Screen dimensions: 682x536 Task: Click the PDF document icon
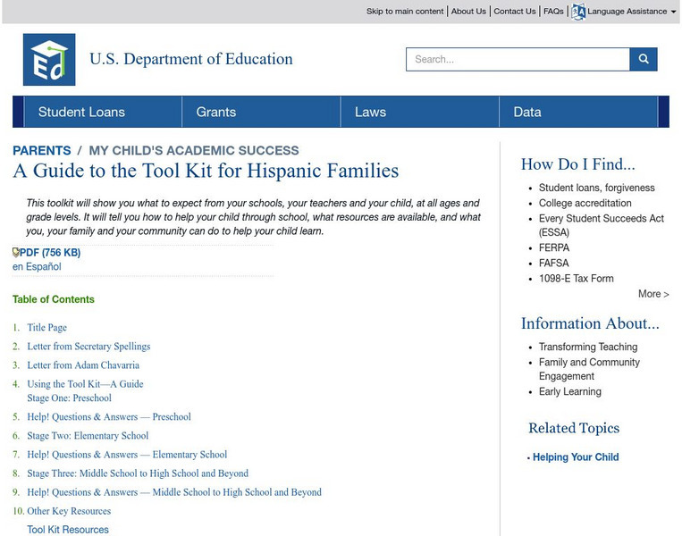[16, 253]
